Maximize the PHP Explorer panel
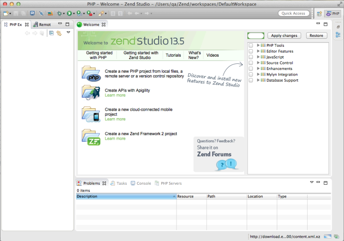The height and width of the screenshot is (241, 344). click(67, 24)
